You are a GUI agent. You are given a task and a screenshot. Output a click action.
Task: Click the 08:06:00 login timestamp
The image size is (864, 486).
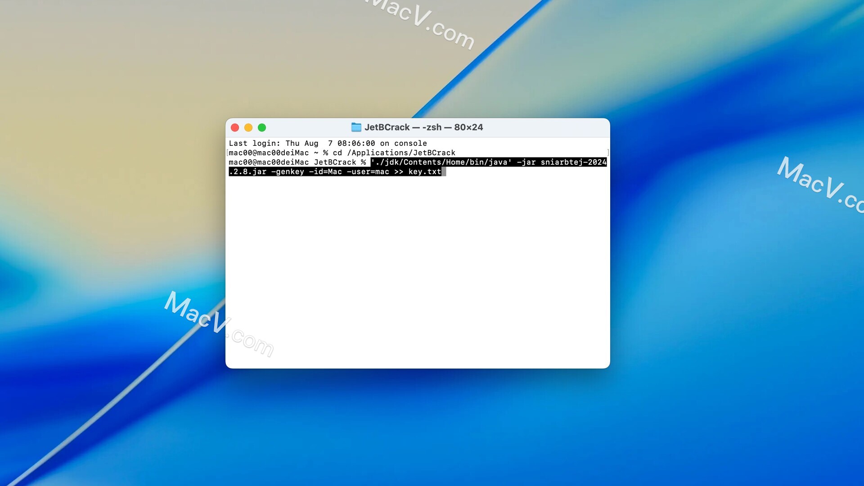[x=356, y=143]
